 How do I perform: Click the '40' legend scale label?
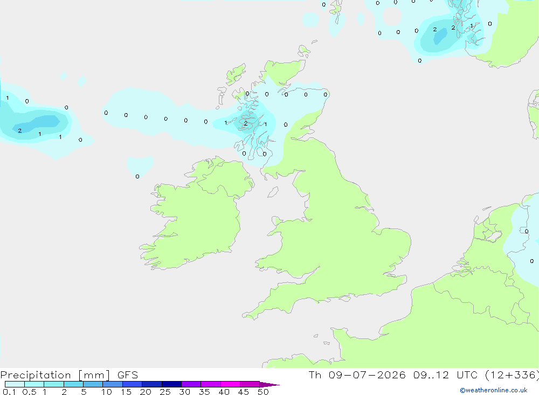click(x=224, y=392)
